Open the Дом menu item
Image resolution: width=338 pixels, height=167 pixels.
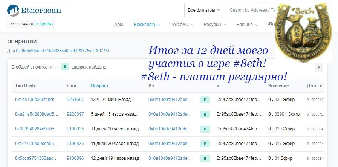click(119, 25)
